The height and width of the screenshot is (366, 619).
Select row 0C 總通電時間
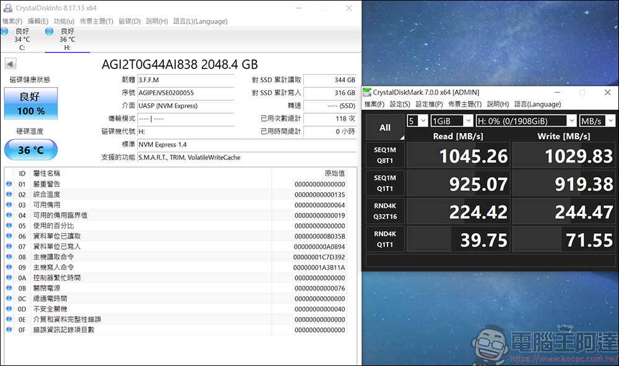coord(176,299)
